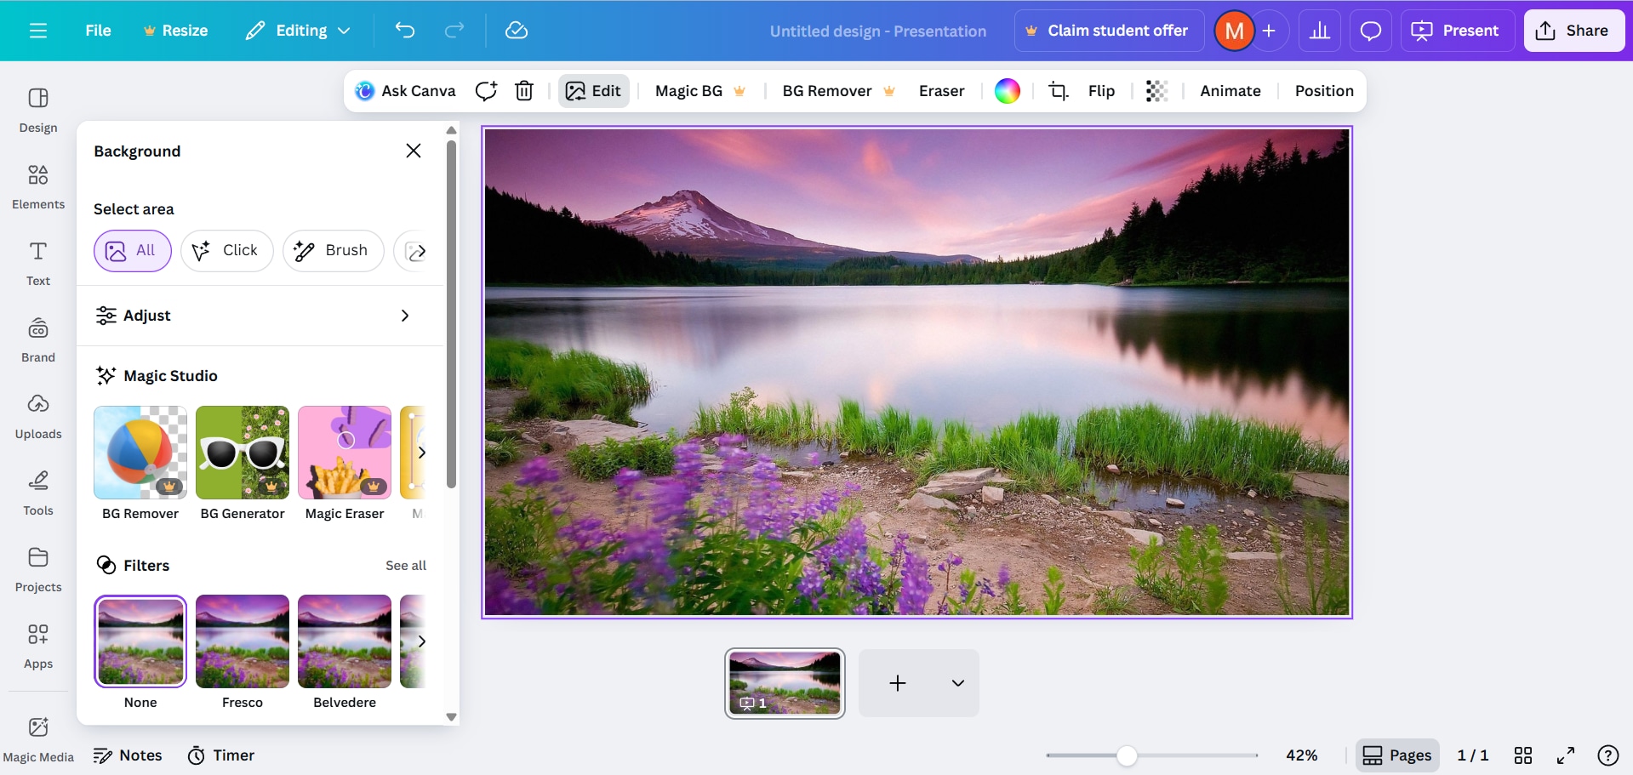Viewport: 1633px width, 775px height.
Task: Click the Magic BG button
Action: click(700, 91)
